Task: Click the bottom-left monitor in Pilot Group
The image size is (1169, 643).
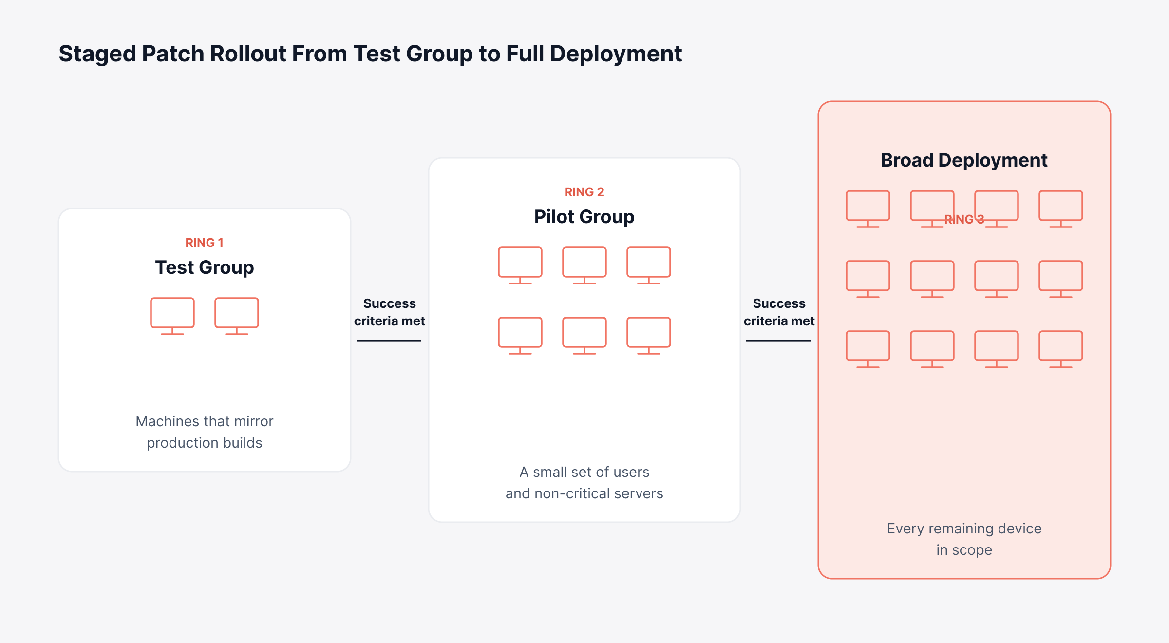Action: (x=520, y=336)
